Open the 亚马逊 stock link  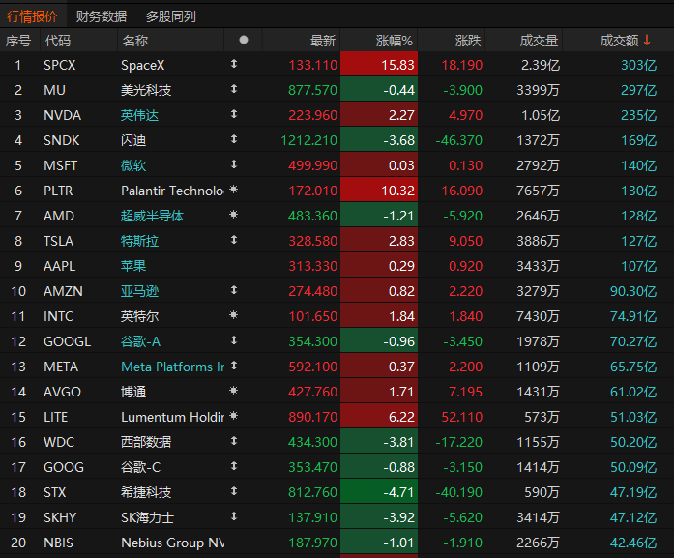click(x=139, y=291)
